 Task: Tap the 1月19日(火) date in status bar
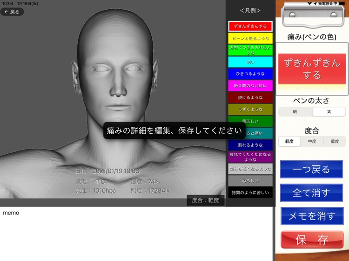click(27, 4)
